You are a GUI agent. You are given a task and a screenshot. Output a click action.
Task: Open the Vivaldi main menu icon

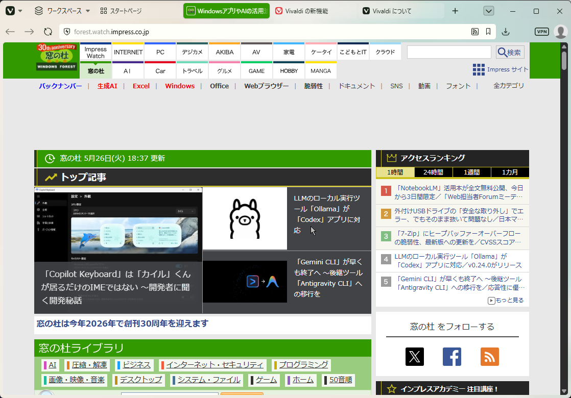[x=10, y=11]
